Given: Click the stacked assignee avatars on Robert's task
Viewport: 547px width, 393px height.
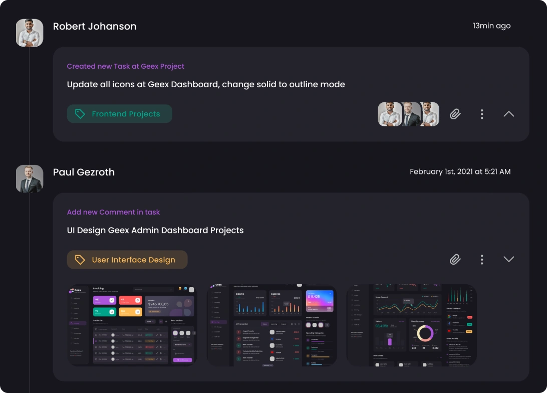Looking at the screenshot, I should point(408,114).
